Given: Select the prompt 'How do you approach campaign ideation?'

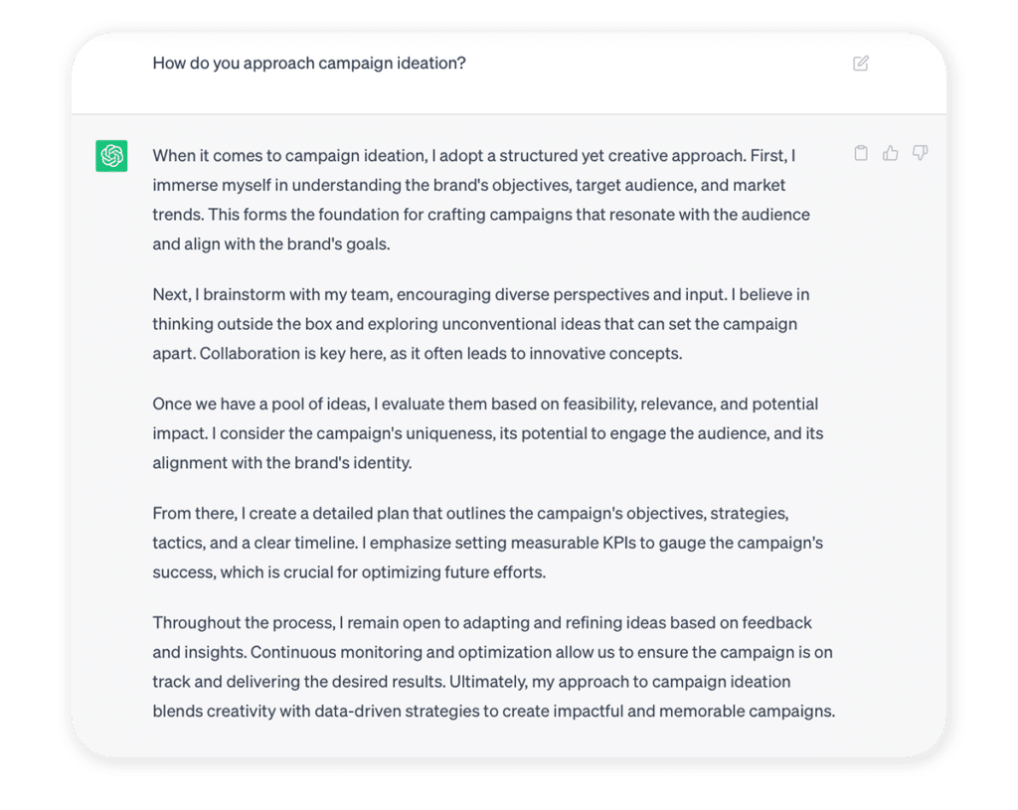Looking at the screenshot, I should click(309, 63).
